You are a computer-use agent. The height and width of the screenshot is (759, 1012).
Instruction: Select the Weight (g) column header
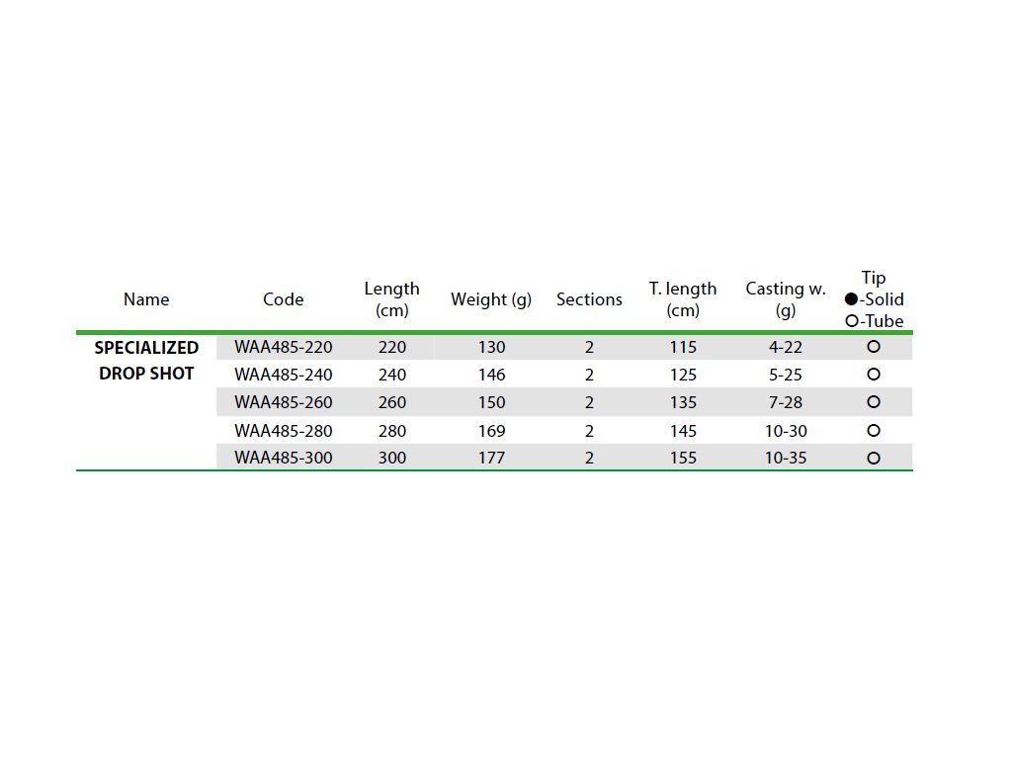click(x=491, y=299)
